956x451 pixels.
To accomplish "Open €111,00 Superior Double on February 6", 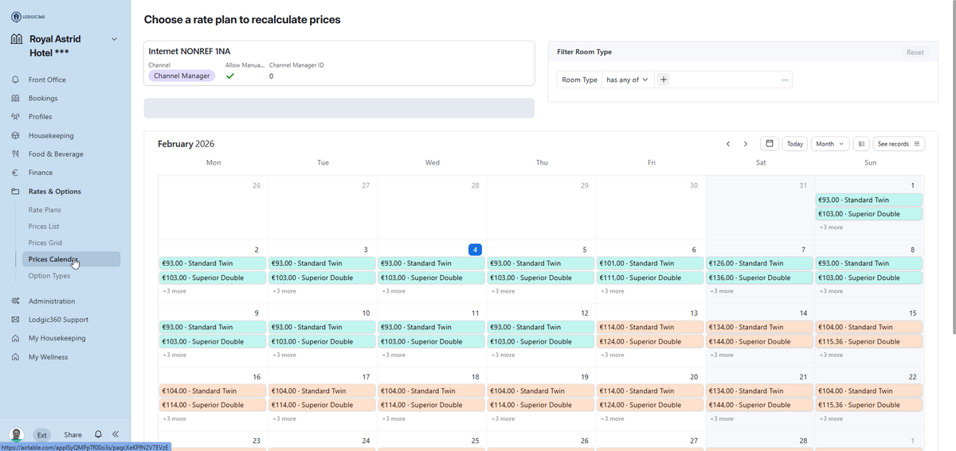I will [651, 278].
